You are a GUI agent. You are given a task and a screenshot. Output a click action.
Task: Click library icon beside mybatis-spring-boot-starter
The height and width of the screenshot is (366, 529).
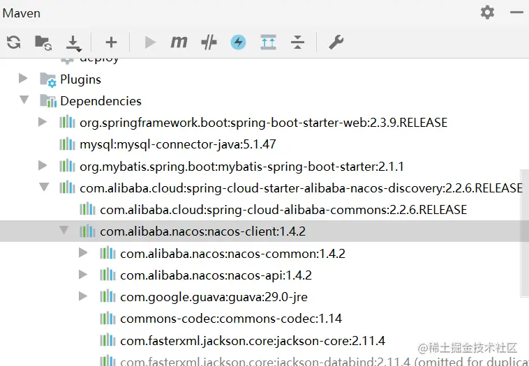67,166
